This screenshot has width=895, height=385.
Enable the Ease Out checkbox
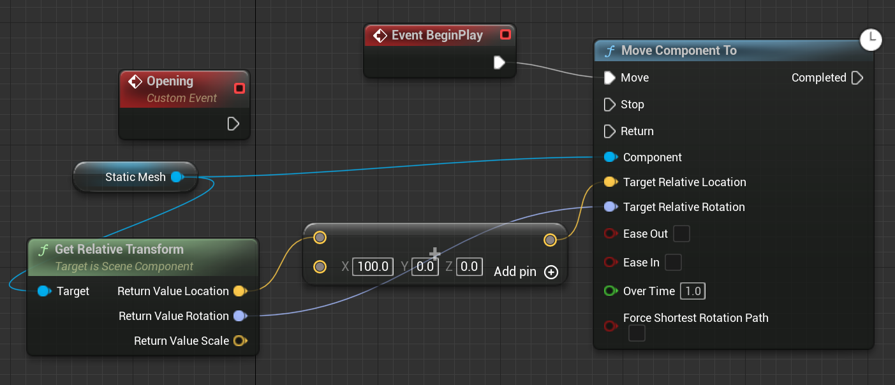tap(682, 234)
